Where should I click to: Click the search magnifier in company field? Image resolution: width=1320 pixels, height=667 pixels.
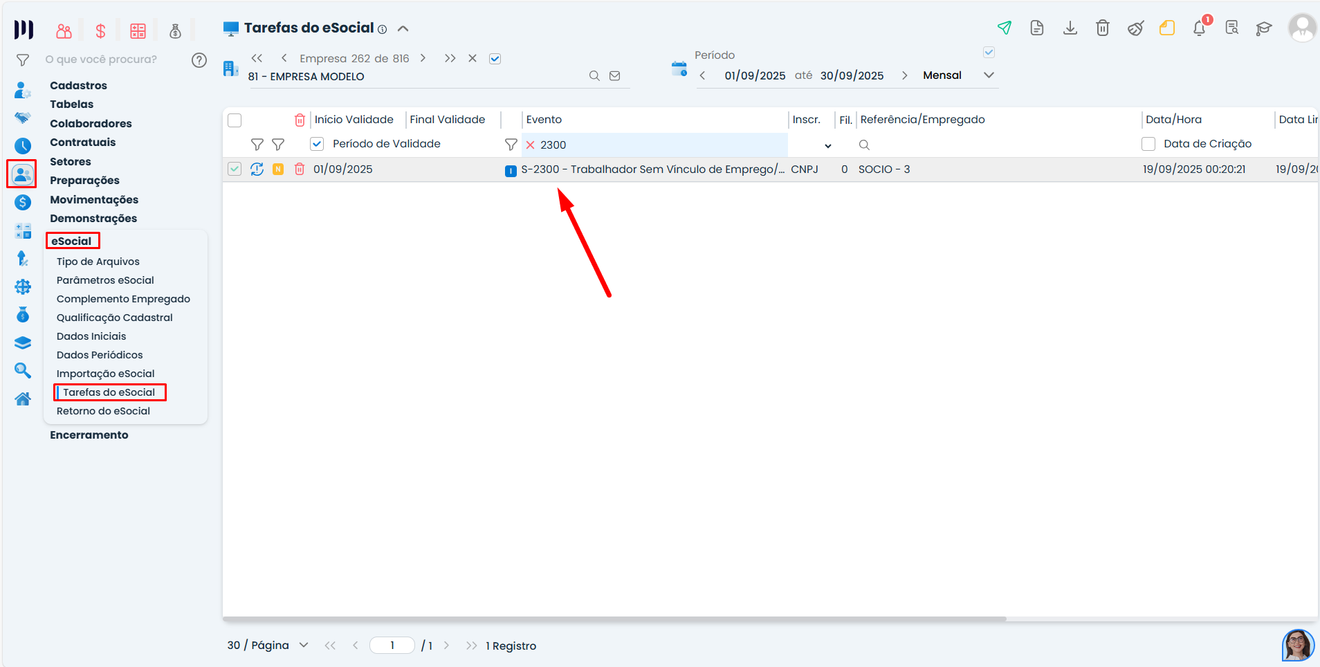coord(594,76)
